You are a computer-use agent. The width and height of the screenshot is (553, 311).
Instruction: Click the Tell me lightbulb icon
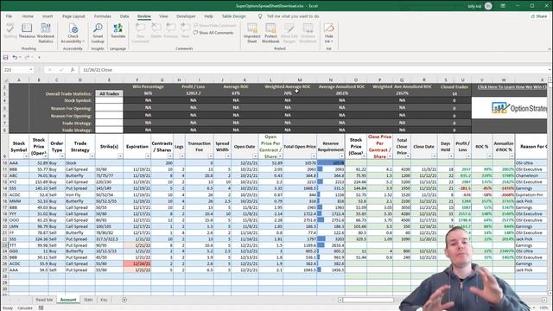point(260,16)
